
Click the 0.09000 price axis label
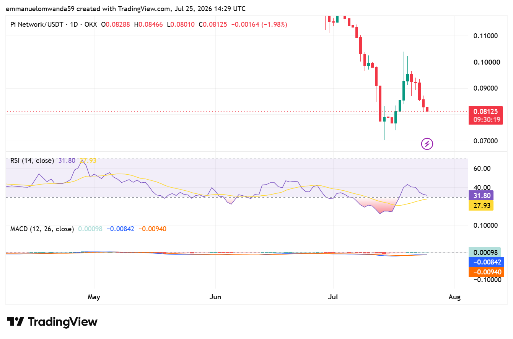tap(485, 89)
